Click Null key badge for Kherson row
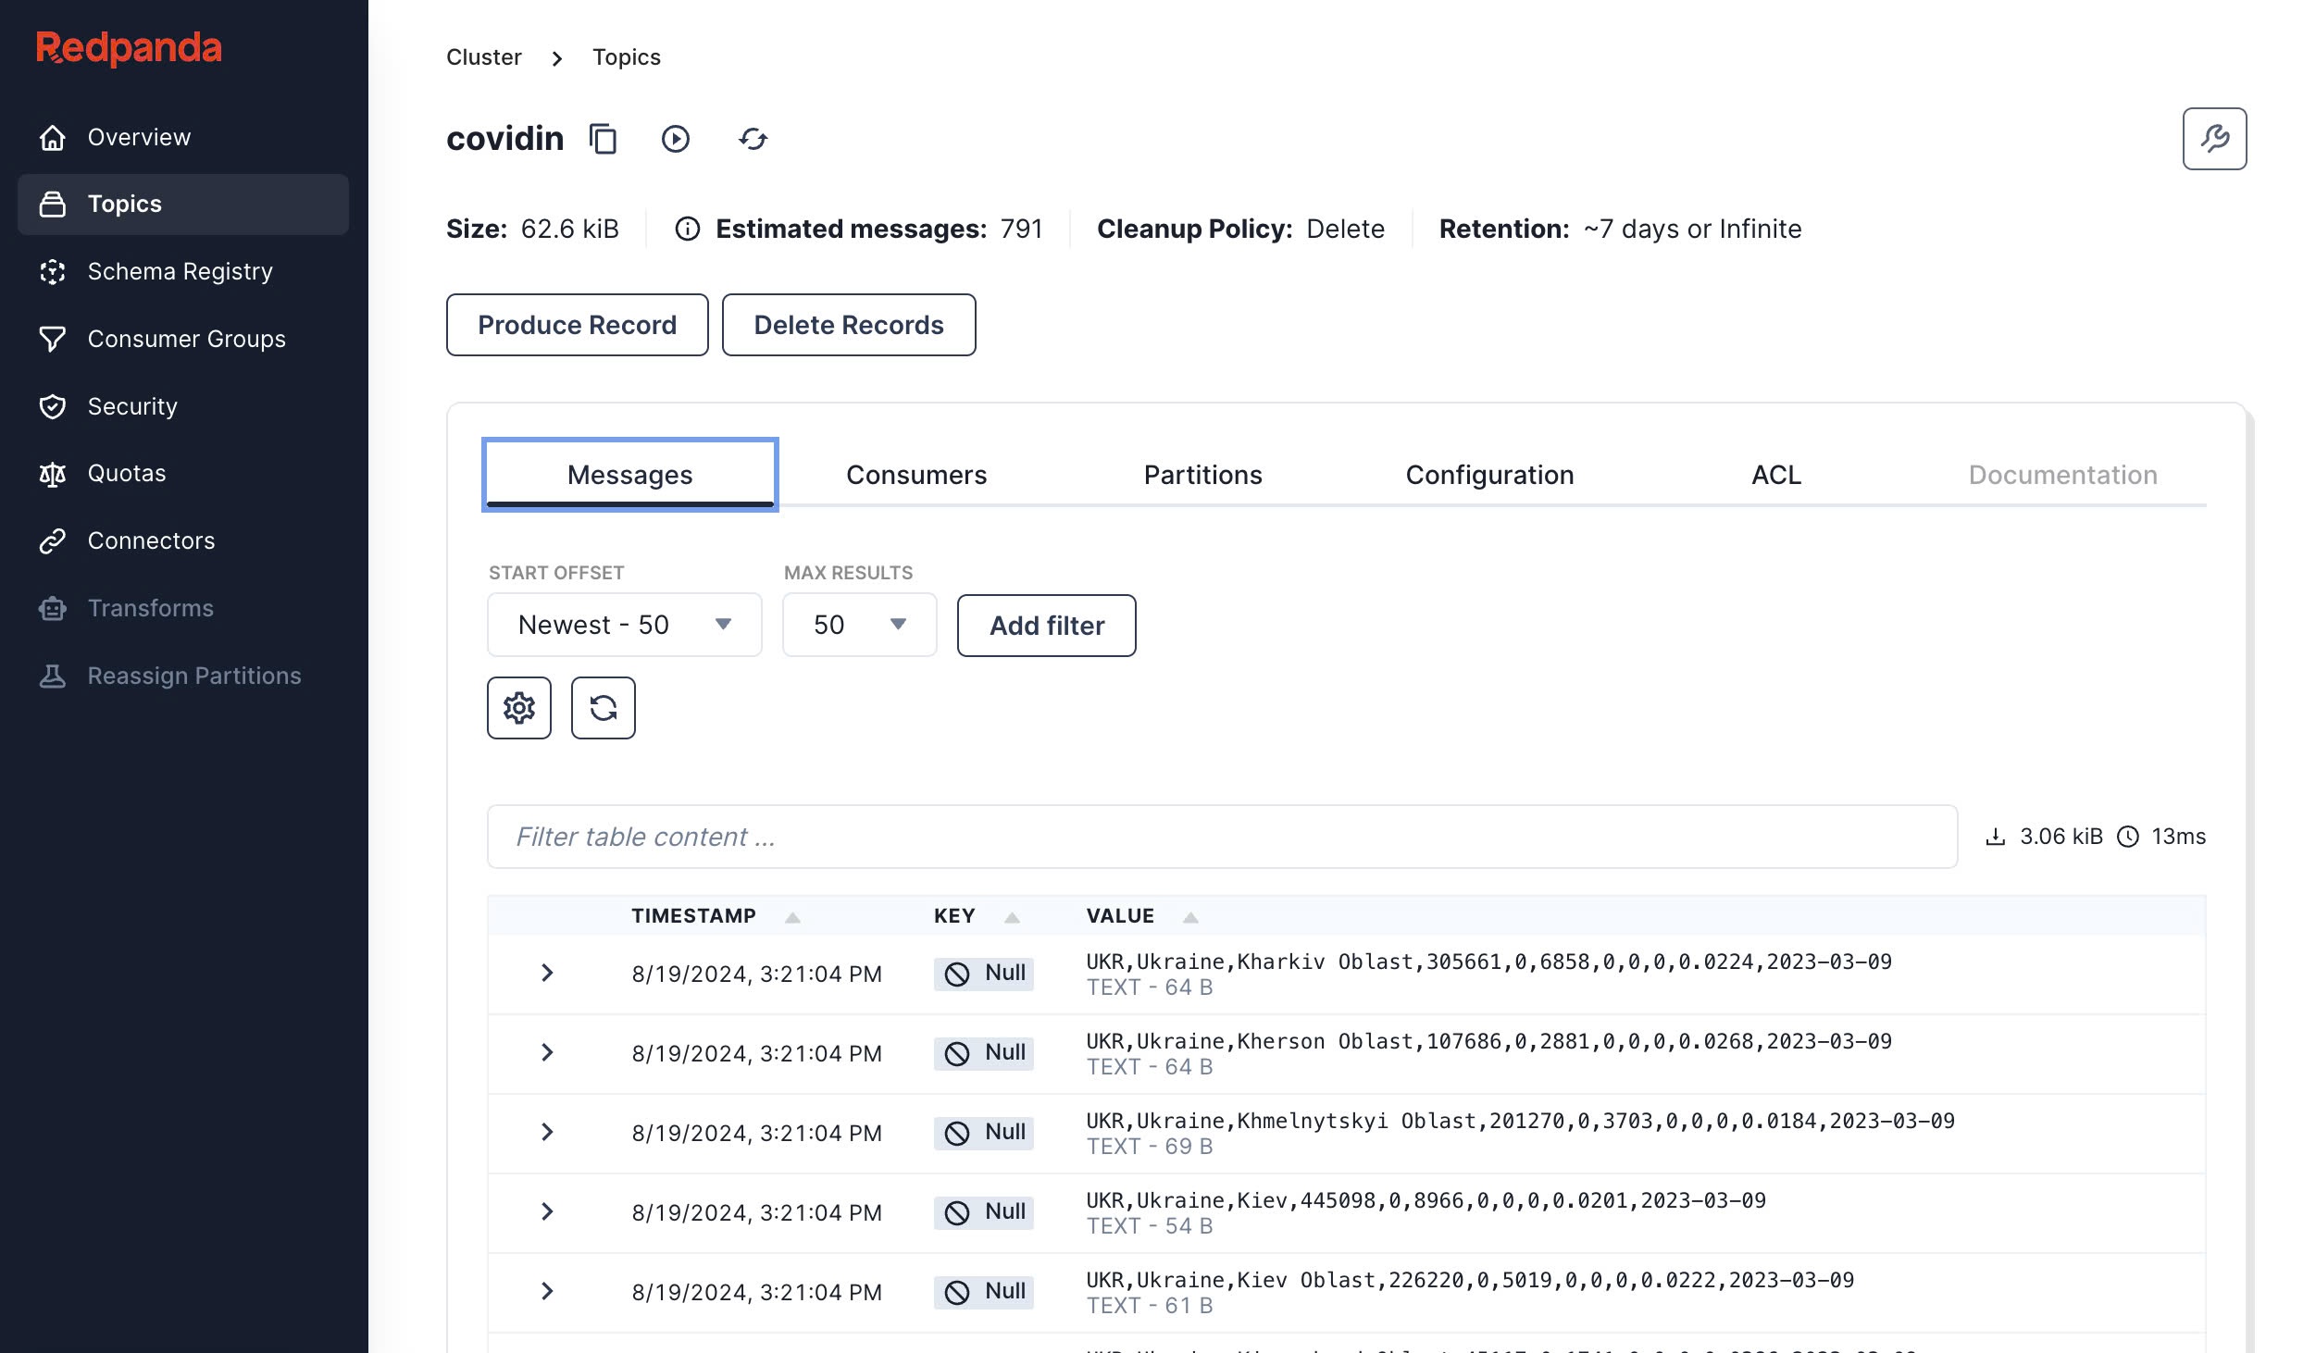 (984, 1053)
